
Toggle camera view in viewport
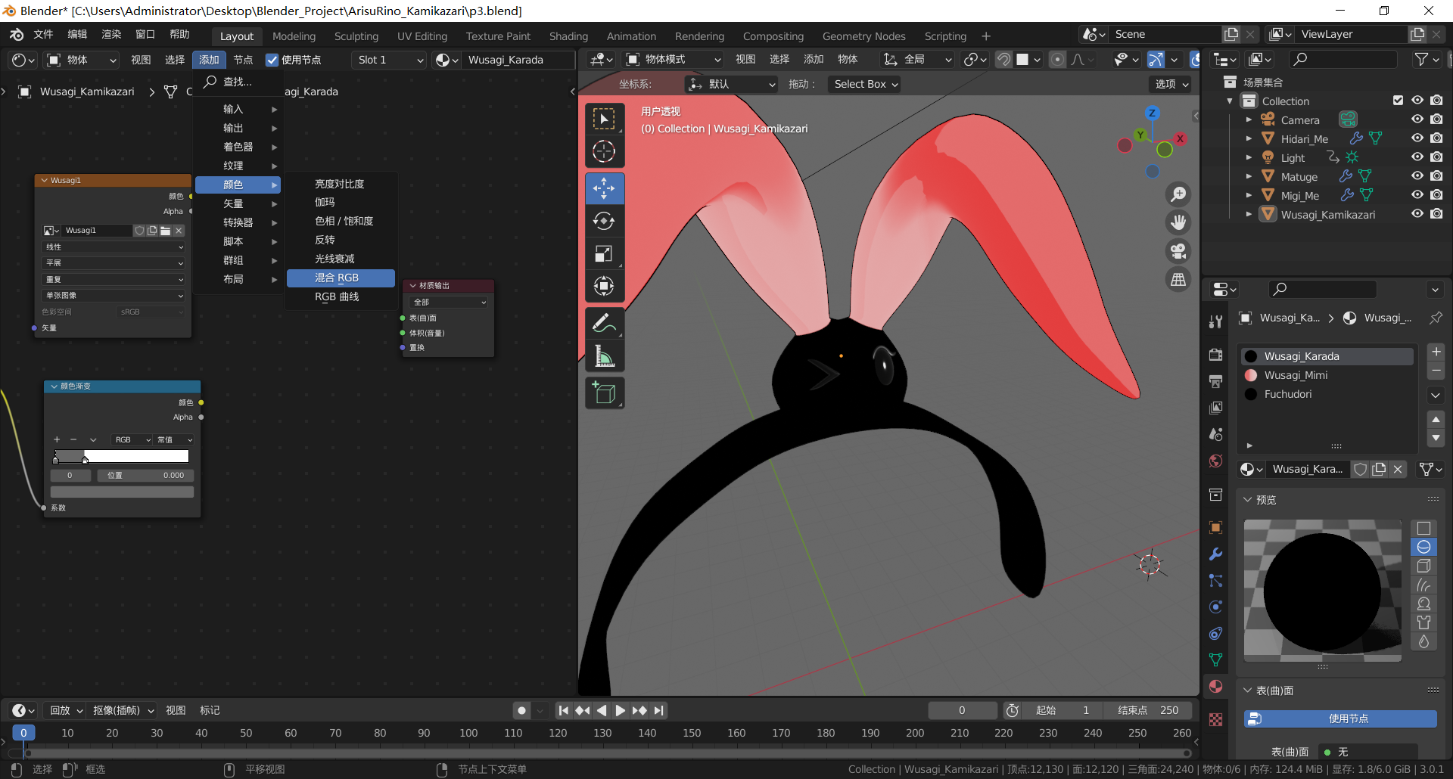point(1178,251)
